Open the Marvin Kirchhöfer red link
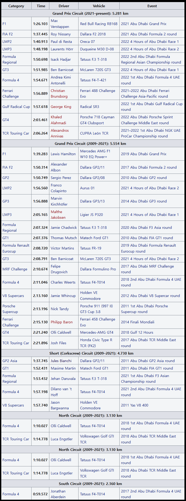The image size is (186, 501). point(59,201)
